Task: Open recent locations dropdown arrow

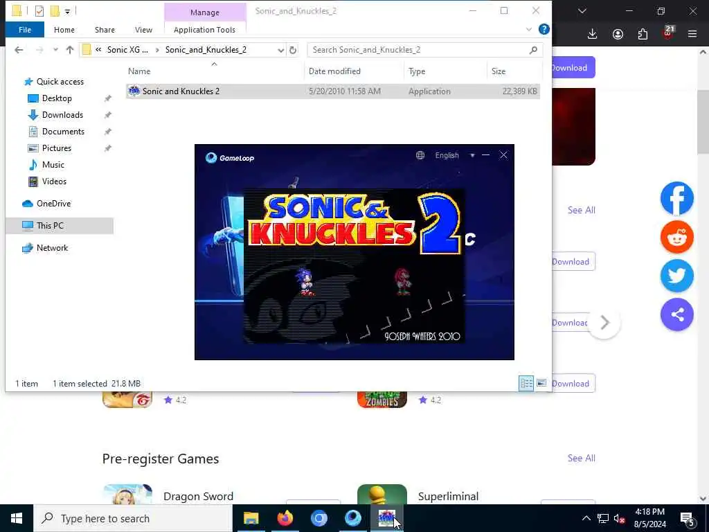Action: [x=55, y=50]
